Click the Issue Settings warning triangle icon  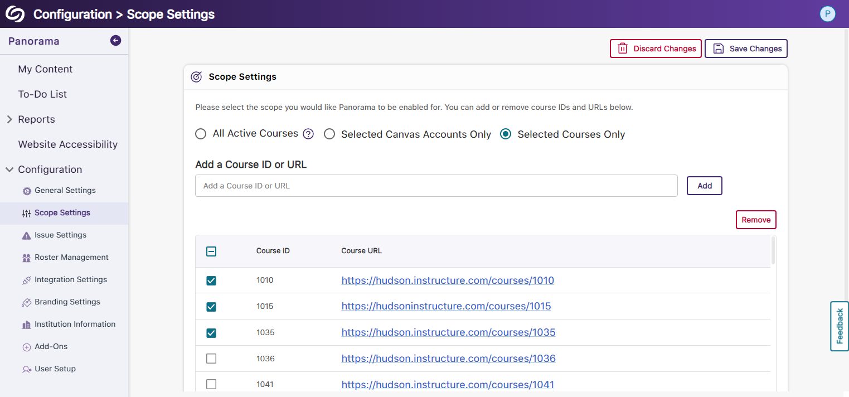tap(26, 235)
